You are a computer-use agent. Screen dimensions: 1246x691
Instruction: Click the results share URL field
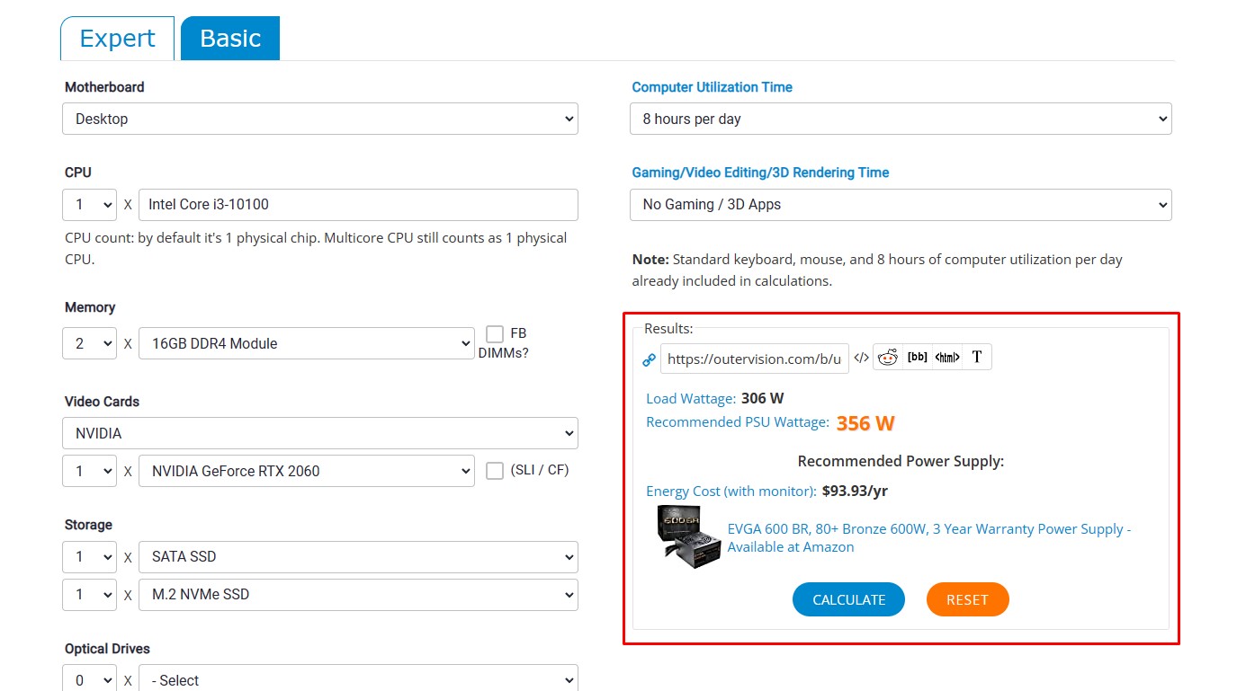click(x=754, y=359)
